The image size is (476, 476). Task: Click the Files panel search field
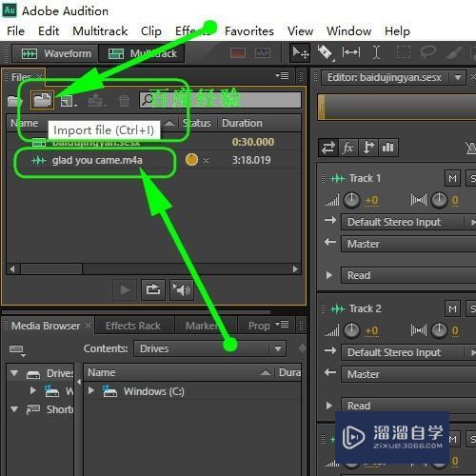(x=220, y=100)
